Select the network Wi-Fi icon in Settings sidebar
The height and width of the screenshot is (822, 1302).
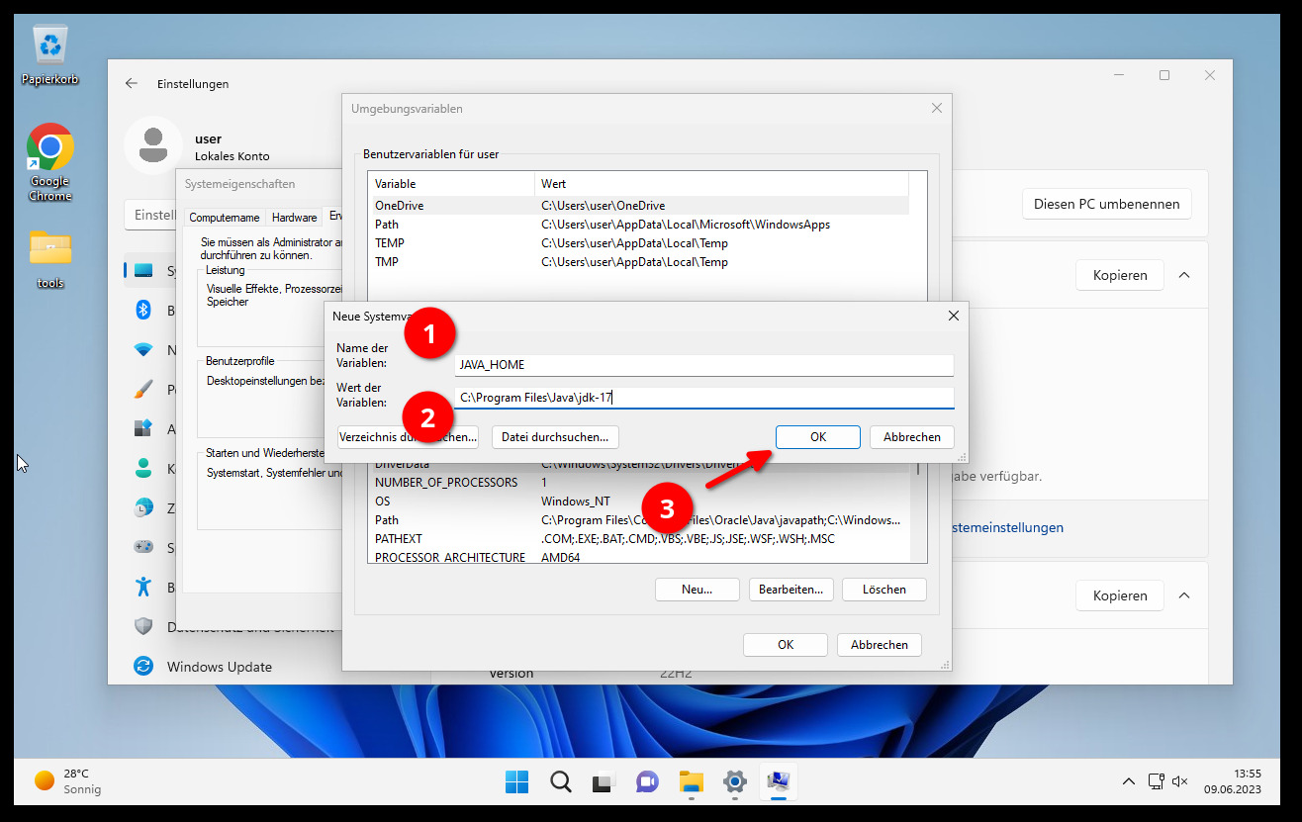[143, 349]
